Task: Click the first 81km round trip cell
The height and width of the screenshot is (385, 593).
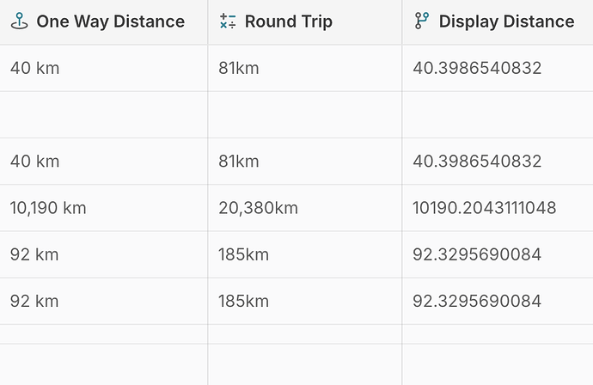Action: coord(305,69)
